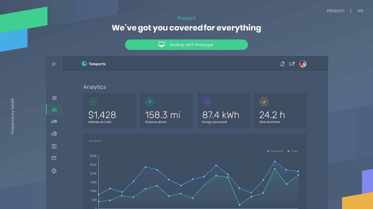Open the map icon in sidebar
Image resolution: width=373 pixels, height=209 pixels.
point(54,146)
